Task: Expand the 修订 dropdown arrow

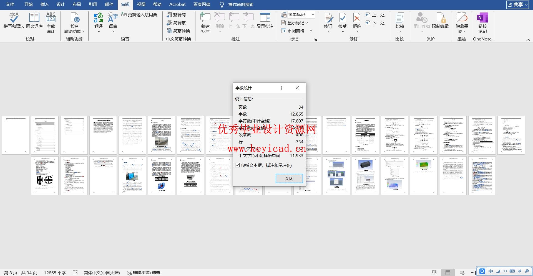Action: (328, 31)
